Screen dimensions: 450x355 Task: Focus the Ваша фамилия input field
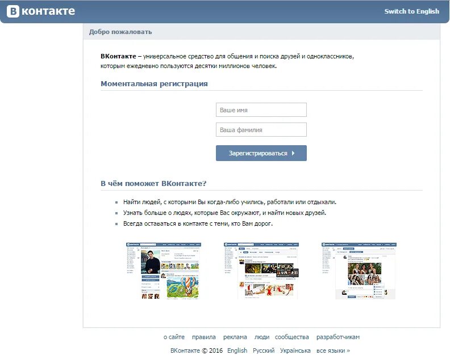click(x=261, y=129)
